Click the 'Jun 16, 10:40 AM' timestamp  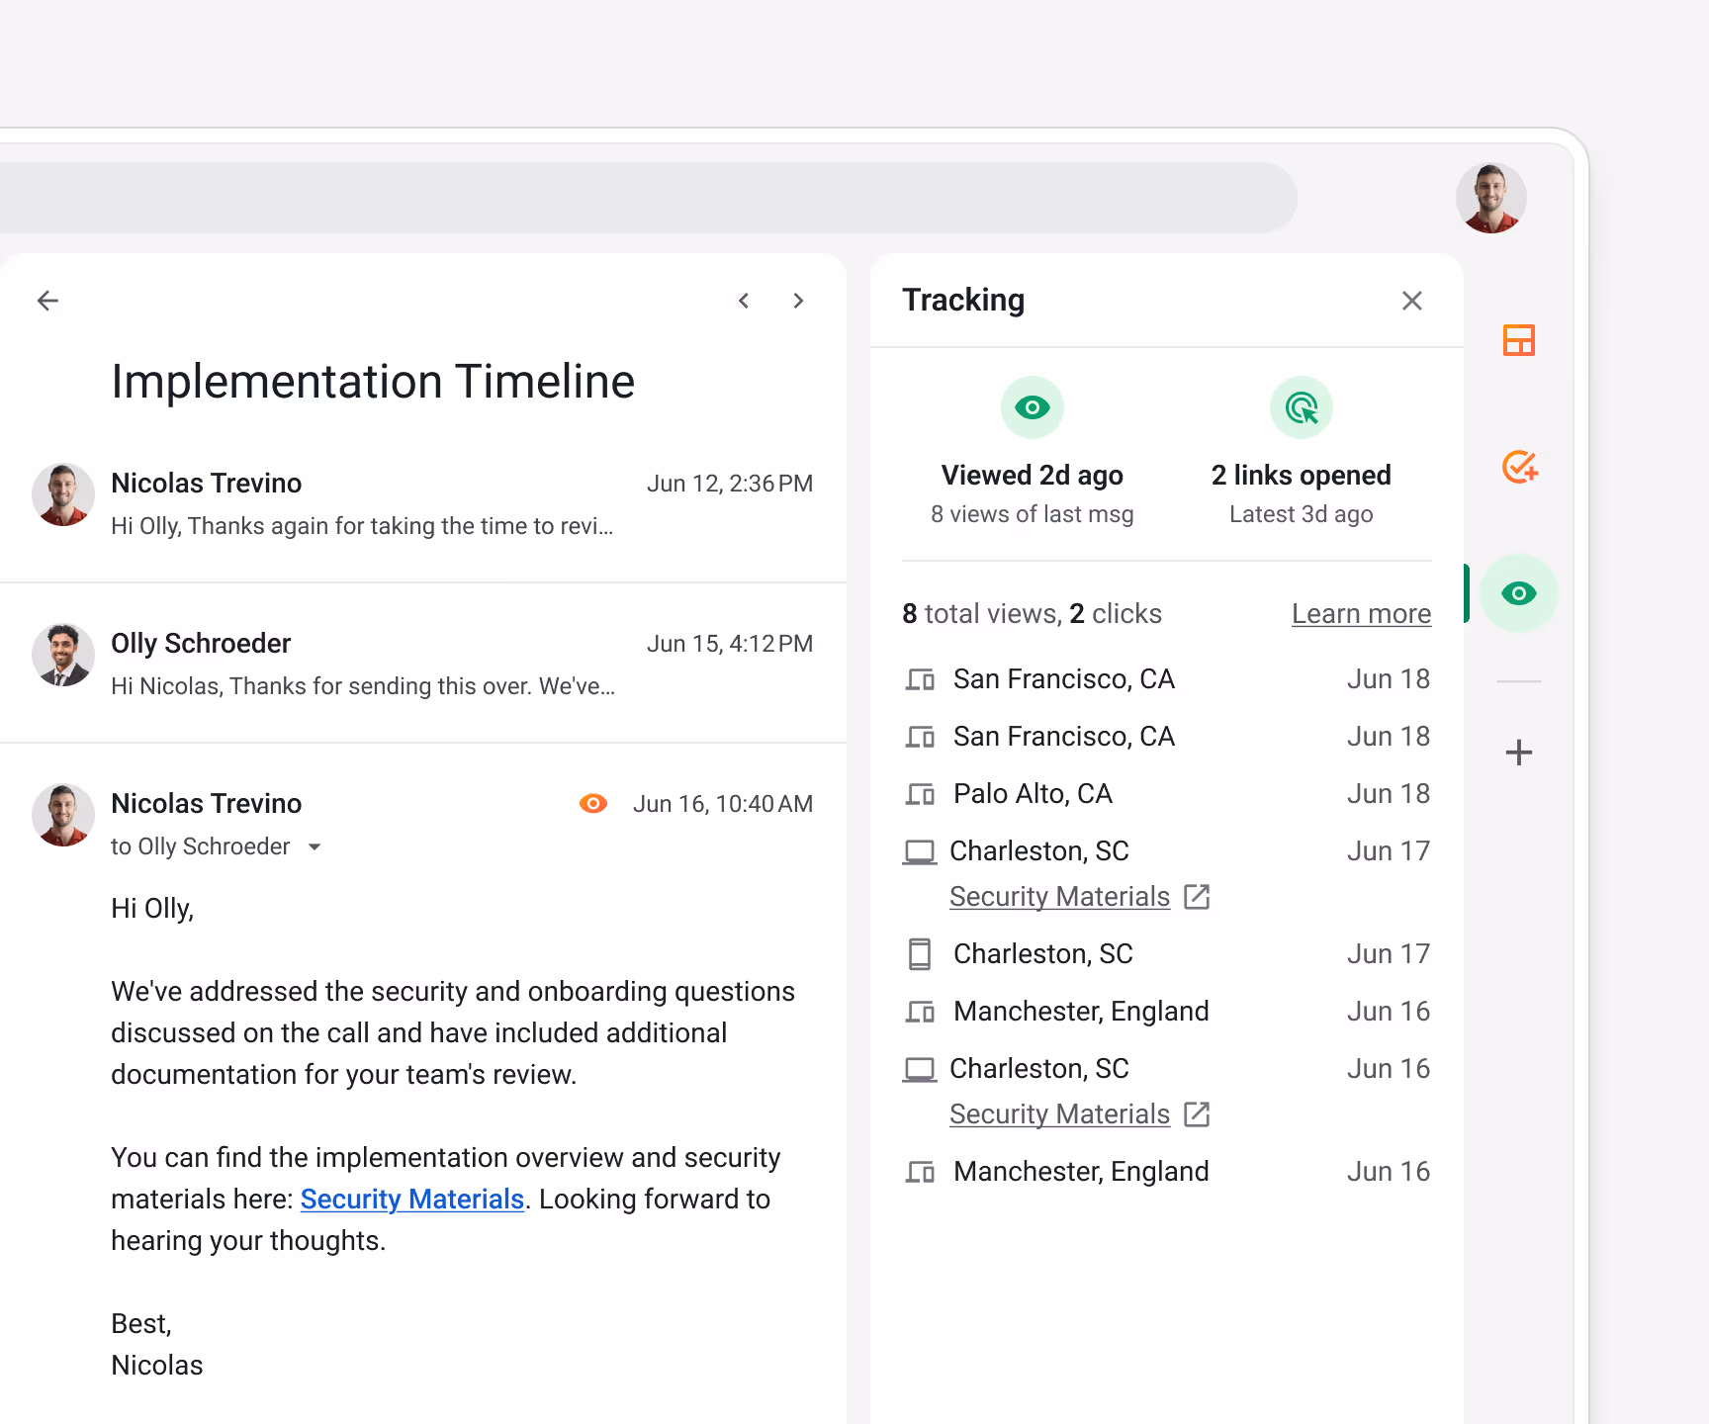(x=723, y=804)
